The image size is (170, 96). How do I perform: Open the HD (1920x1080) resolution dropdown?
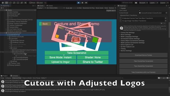(x=56, y=8)
